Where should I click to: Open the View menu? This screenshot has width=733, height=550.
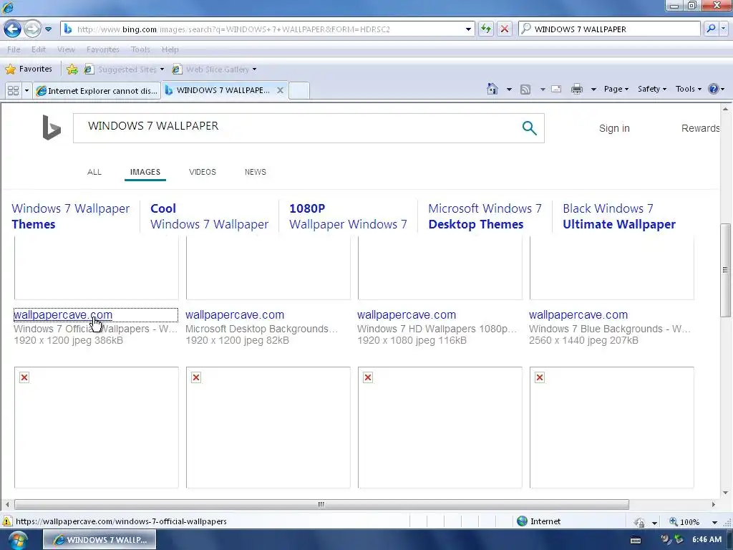[66, 49]
